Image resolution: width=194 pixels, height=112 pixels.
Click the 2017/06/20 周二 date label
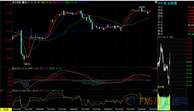[x=166, y=37]
